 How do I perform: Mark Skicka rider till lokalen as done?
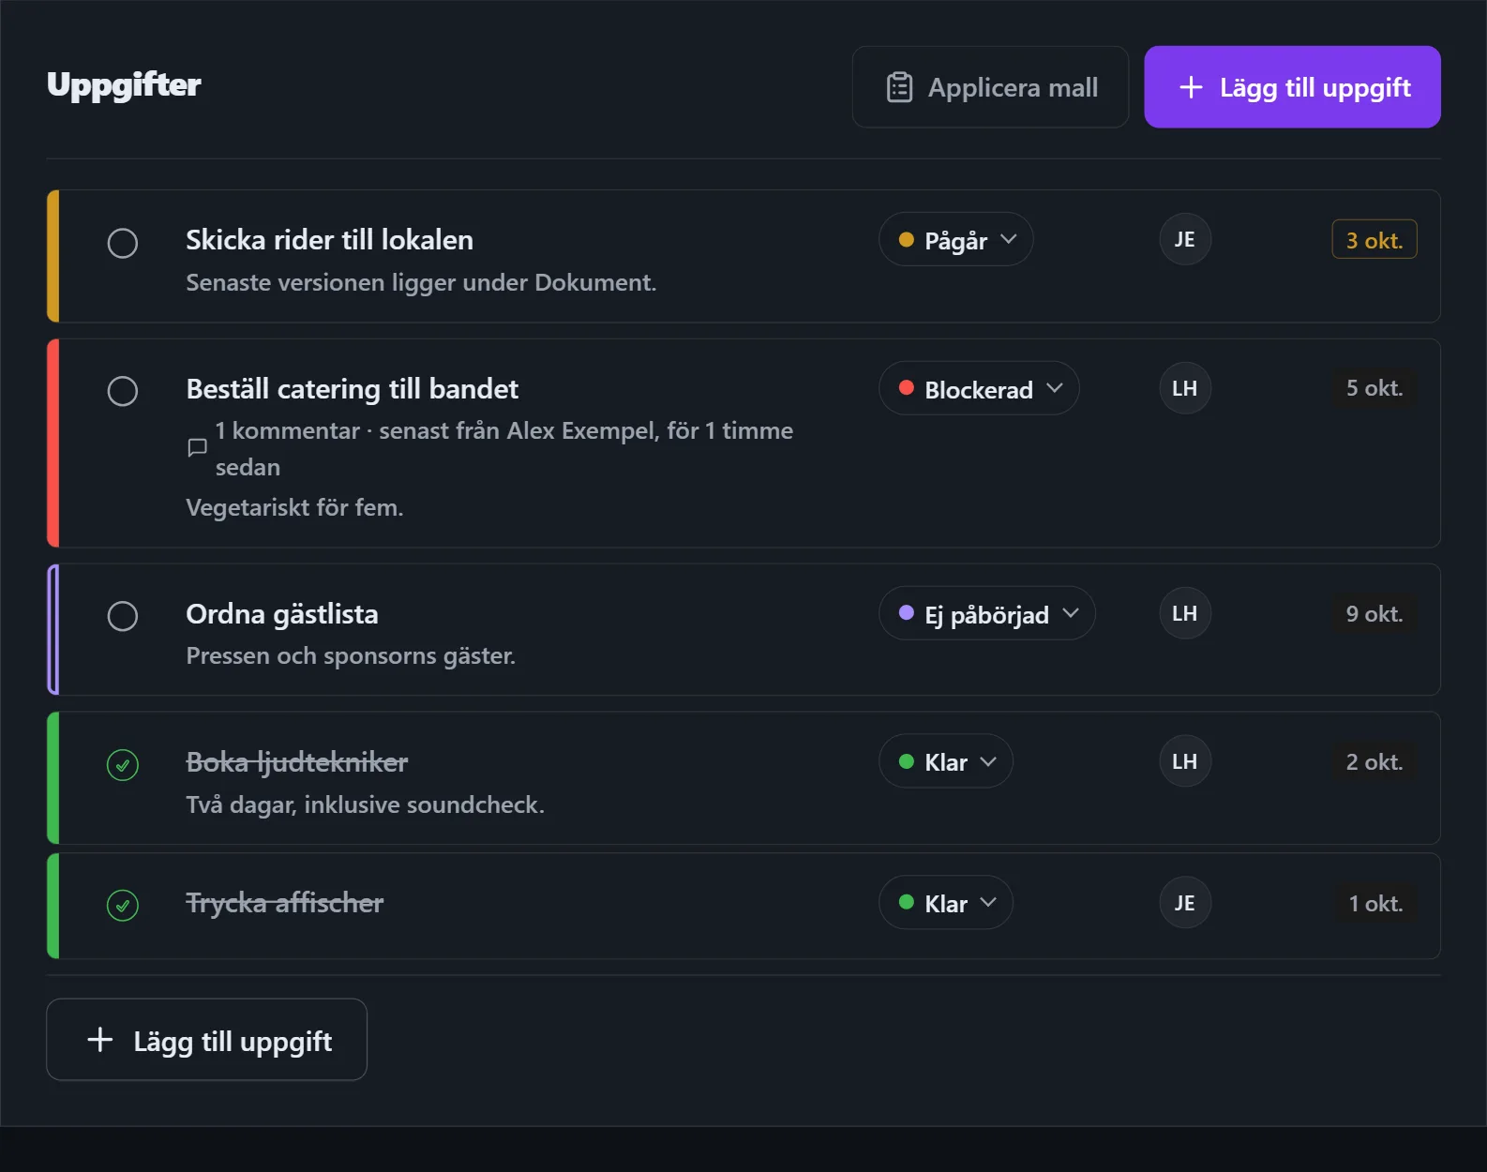(x=123, y=243)
